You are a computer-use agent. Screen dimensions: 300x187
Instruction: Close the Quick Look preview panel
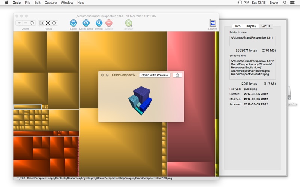[102, 75]
